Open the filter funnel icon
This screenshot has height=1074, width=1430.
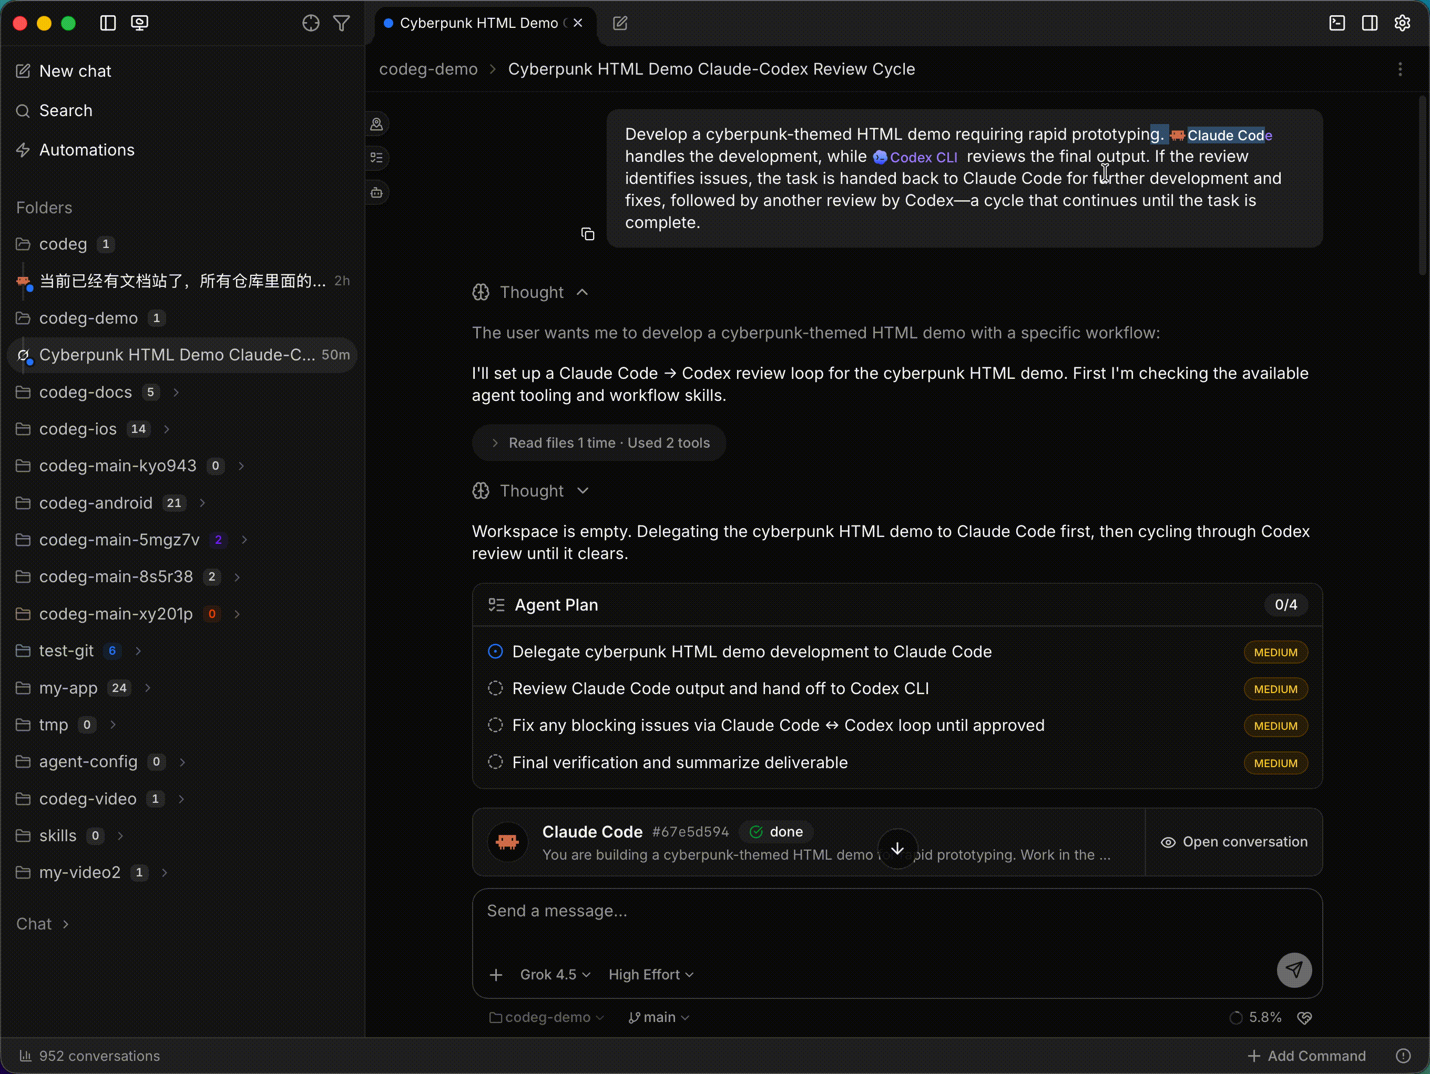pos(341,23)
